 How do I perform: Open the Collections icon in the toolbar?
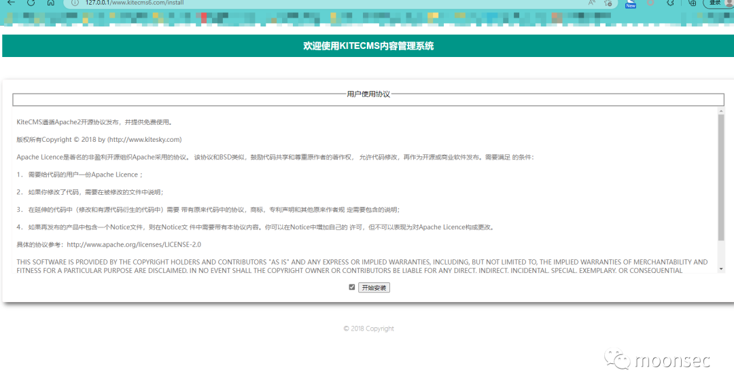(692, 3)
